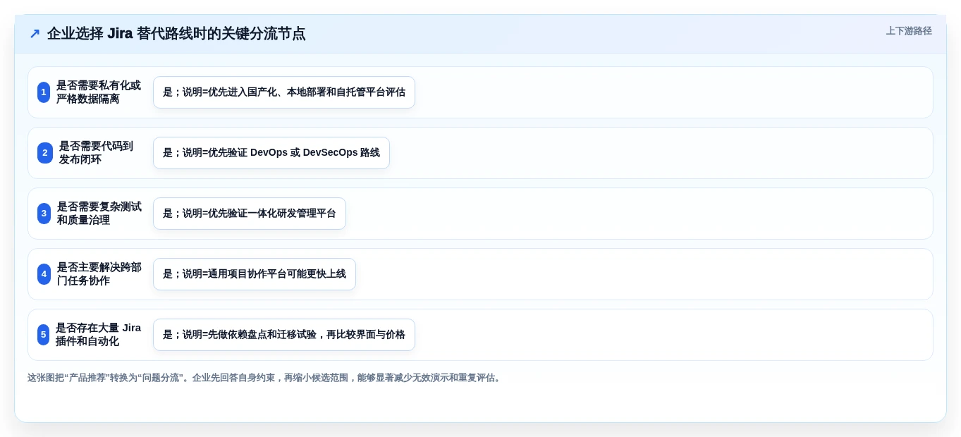Screen dimensions: 961x437
Task: Click the arrow icon beside the title
Action: (35, 33)
